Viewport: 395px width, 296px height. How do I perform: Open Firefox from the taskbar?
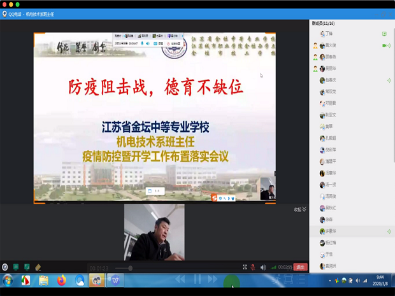62,280
